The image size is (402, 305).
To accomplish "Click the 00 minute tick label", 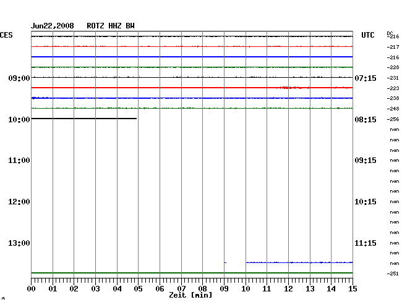I will (x=32, y=289).
